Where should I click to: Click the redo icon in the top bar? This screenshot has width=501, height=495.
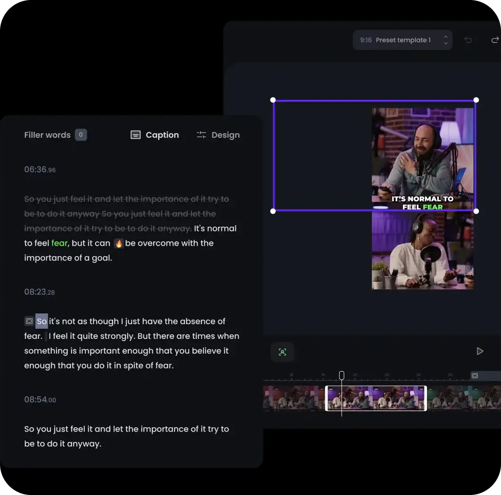(x=495, y=40)
